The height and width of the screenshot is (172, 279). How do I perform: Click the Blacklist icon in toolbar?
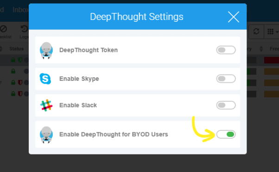(x=3, y=29)
